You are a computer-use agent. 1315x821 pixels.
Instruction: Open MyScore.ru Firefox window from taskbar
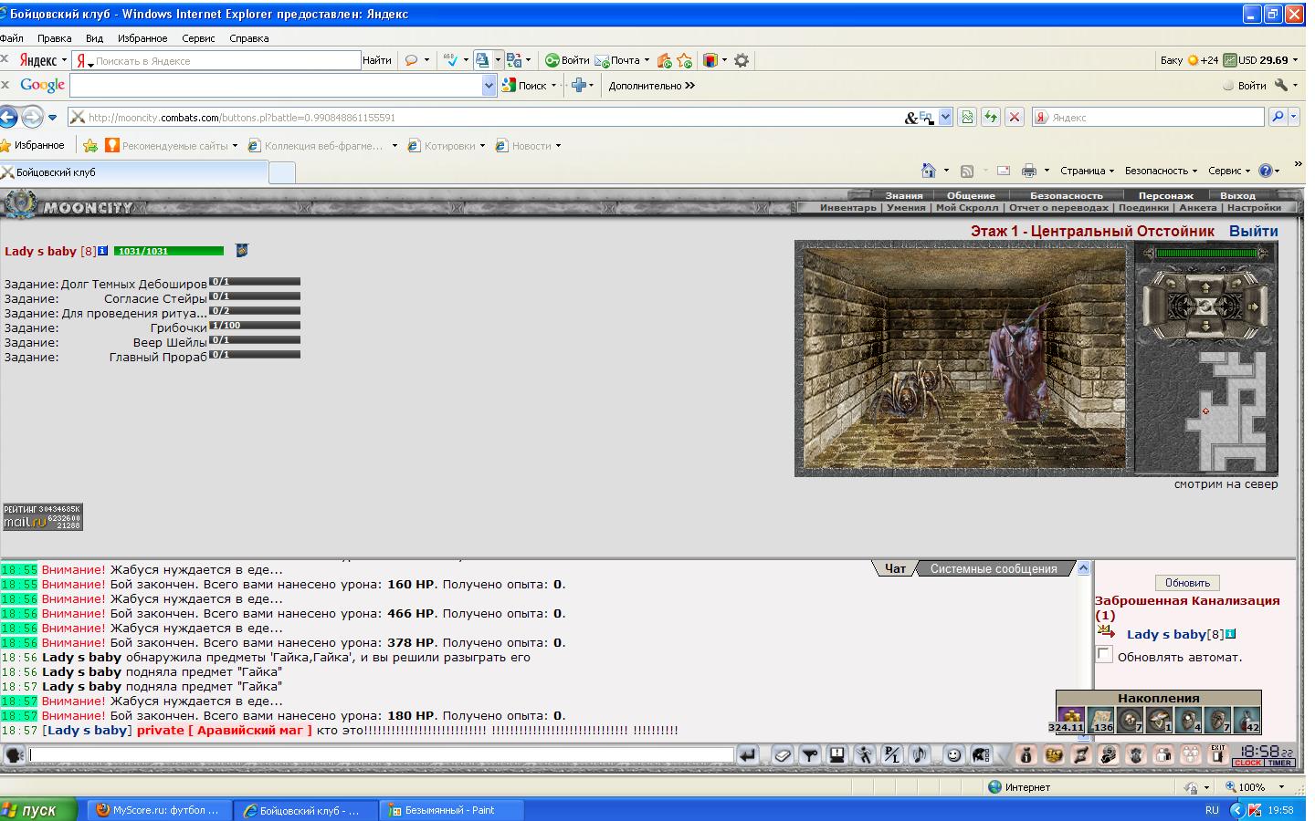[x=161, y=810]
